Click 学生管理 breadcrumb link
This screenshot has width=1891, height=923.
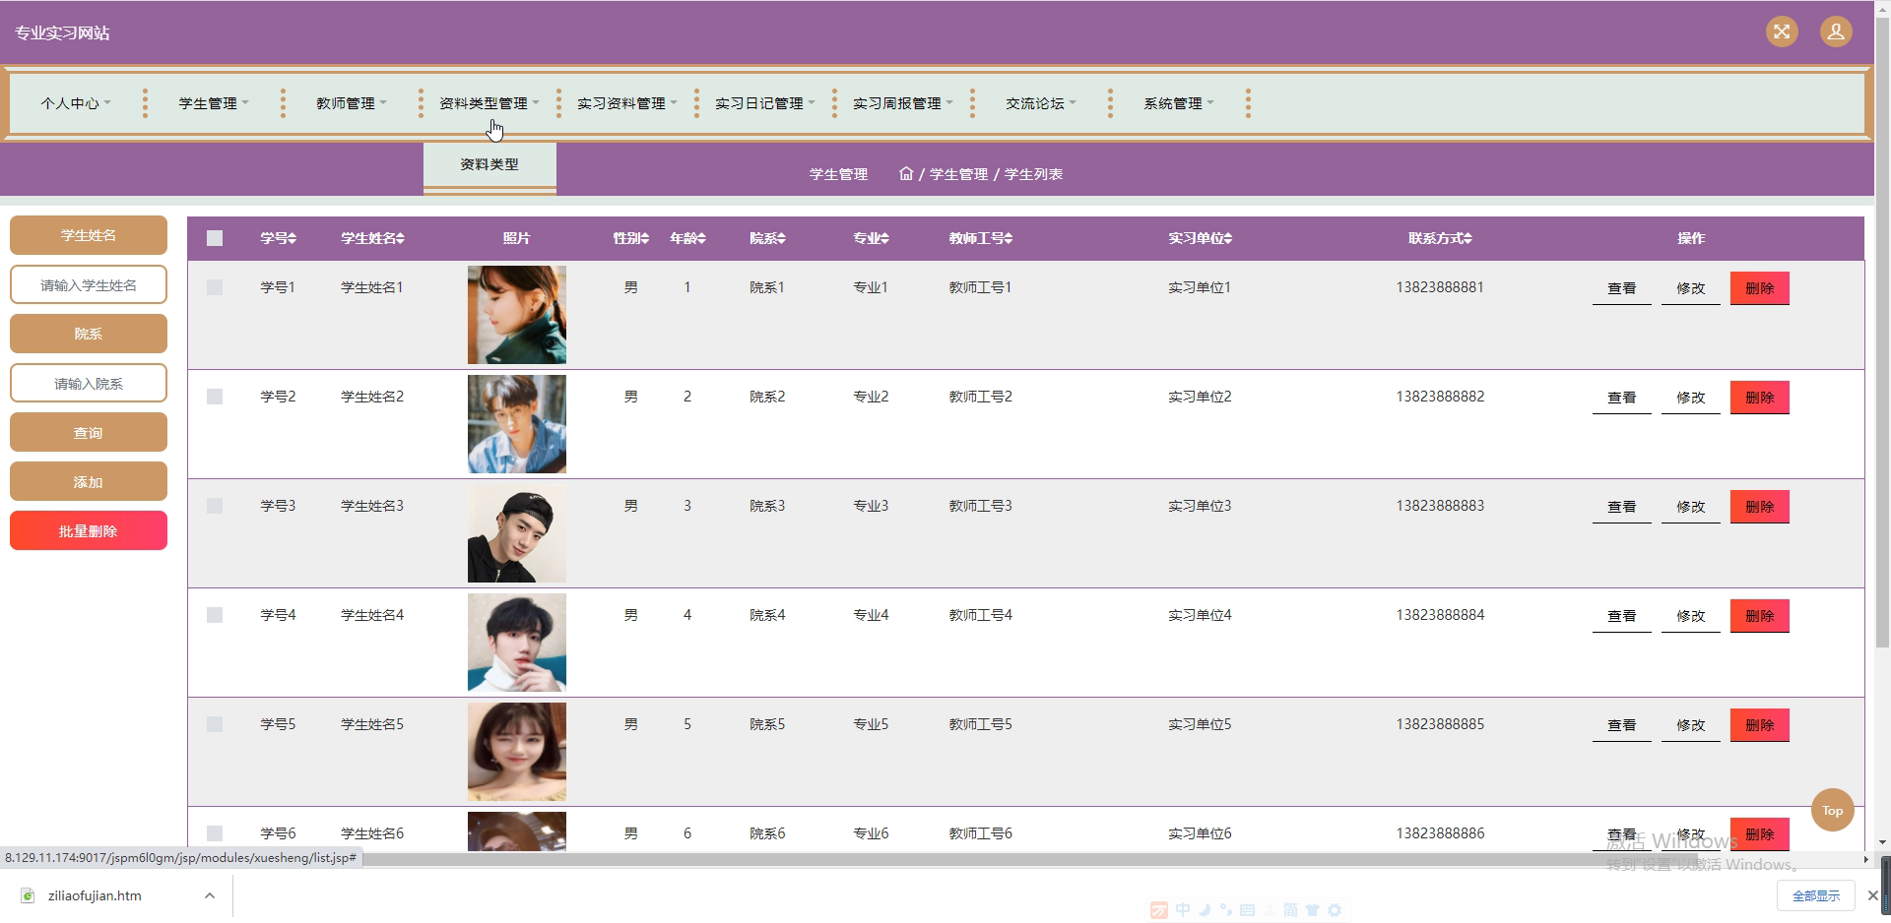click(958, 174)
